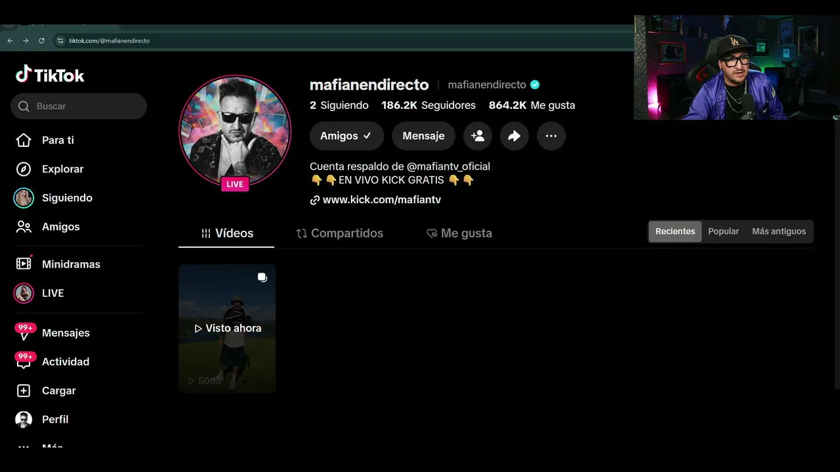Go back with the browser back arrow

[10, 41]
